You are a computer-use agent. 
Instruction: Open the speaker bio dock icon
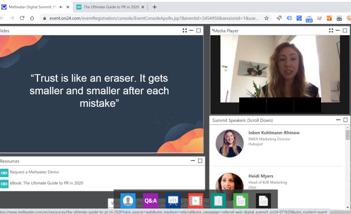tap(128, 201)
